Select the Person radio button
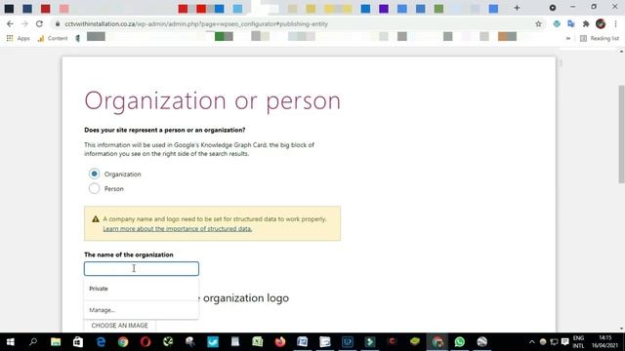The height and width of the screenshot is (351, 625). [94, 188]
